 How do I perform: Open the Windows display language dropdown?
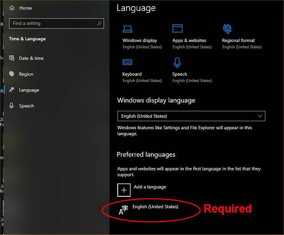pyautogui.click(x=191, y=116)
